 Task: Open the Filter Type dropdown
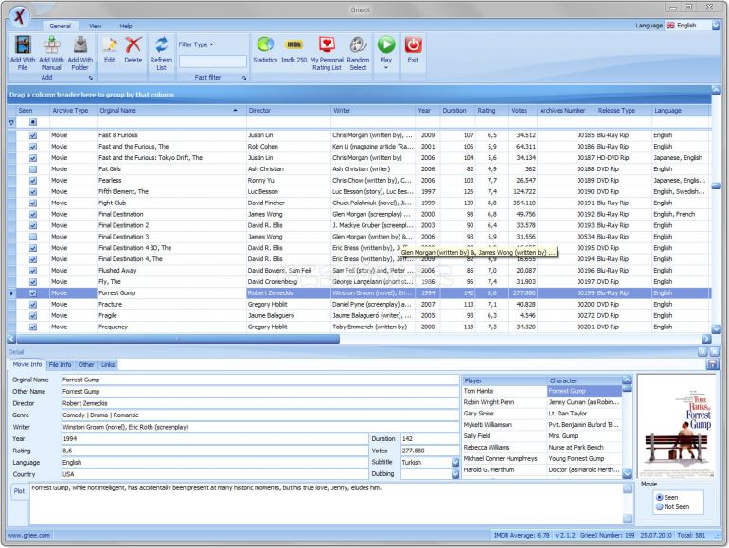[x=196, y=44]
